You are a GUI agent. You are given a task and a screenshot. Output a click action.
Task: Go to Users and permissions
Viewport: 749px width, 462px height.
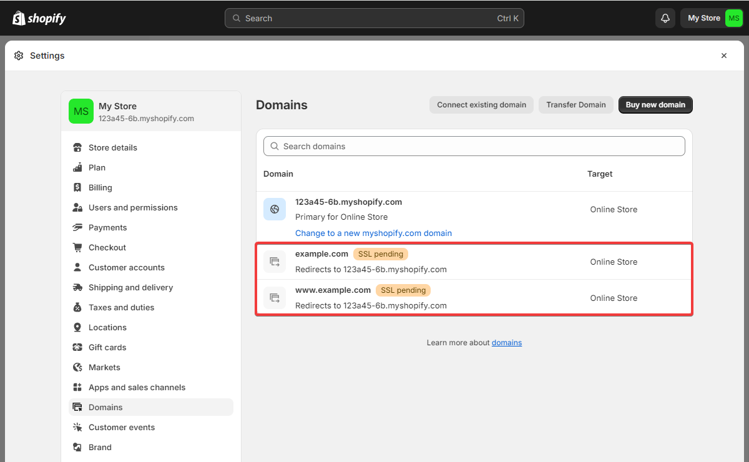click(132, 207)
